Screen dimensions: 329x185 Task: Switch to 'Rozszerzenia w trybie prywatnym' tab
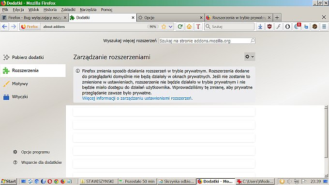(239, 17)
